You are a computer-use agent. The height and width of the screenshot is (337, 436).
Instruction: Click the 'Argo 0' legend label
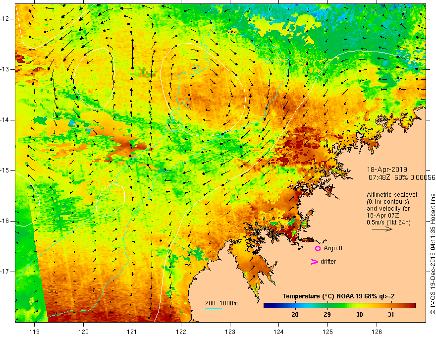point(333,248)
